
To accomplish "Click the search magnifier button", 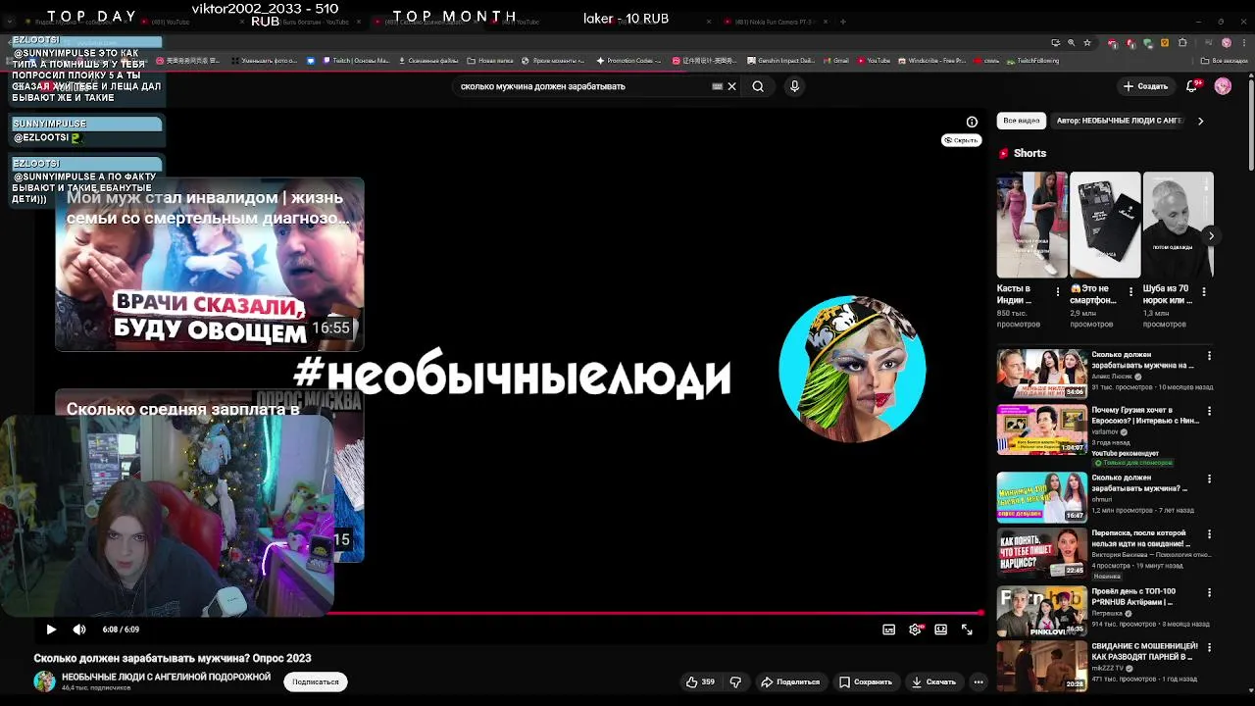I will [758, 86].
